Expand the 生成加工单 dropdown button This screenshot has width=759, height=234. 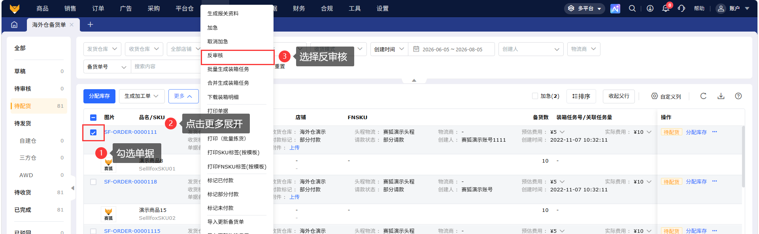(x=142, y=96)
